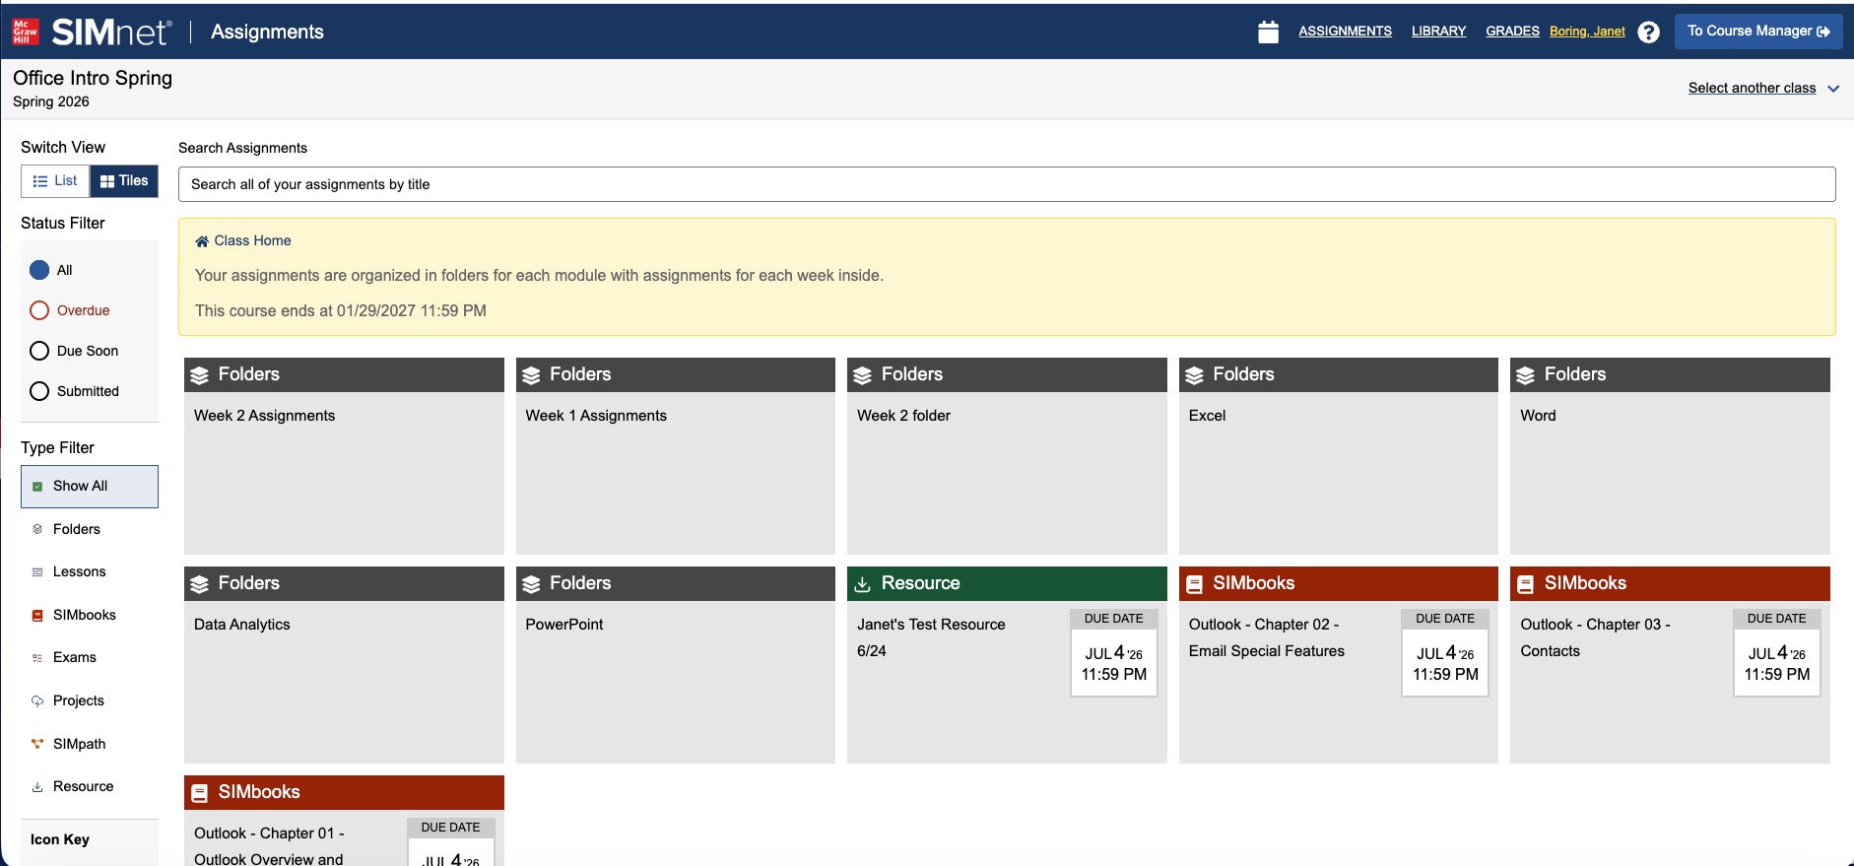Click Lessons filter icon in sidebar
Screen dimensions: 1854x866
[37, 571]
